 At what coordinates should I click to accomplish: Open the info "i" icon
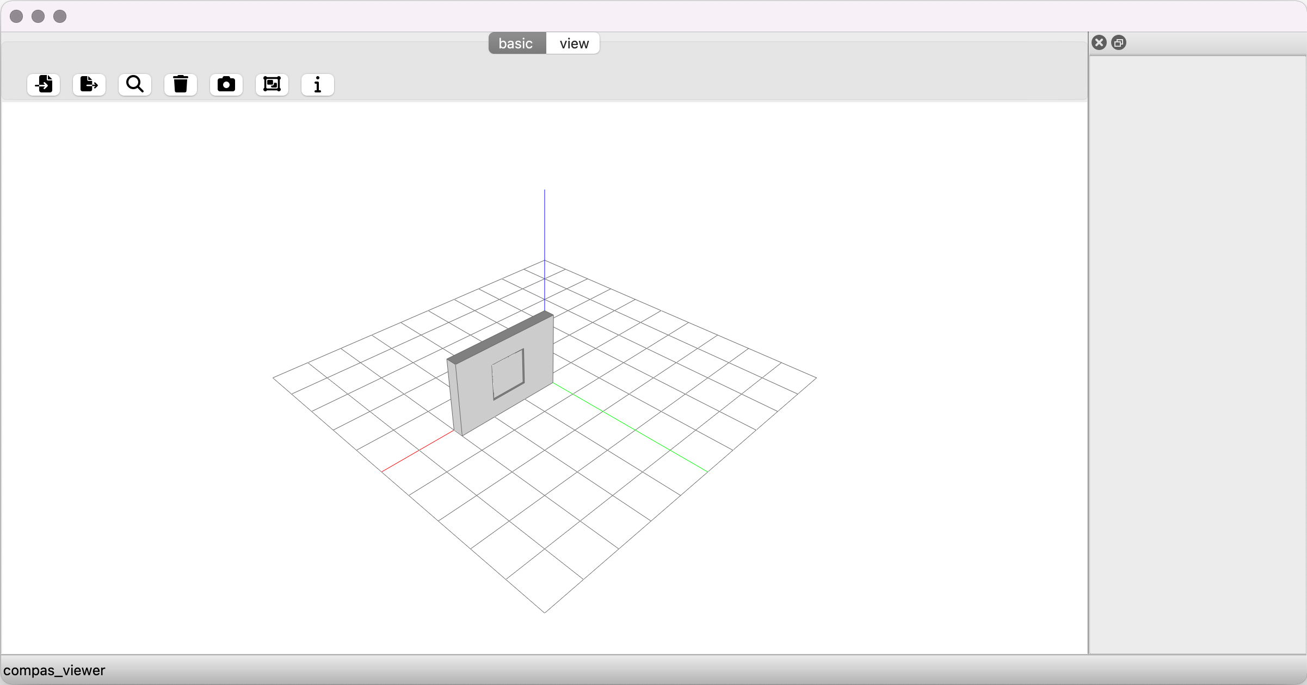point(318,84)
